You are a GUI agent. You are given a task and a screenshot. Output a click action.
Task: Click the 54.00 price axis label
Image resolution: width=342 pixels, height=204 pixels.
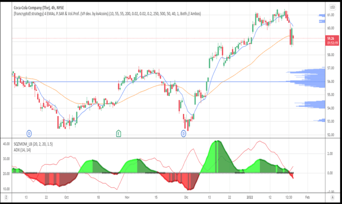[x=331, y=108]
